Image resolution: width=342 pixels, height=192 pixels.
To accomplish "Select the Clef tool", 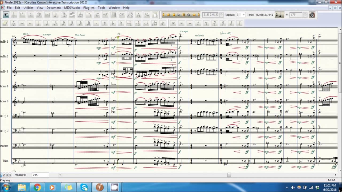I will (39, 15).
